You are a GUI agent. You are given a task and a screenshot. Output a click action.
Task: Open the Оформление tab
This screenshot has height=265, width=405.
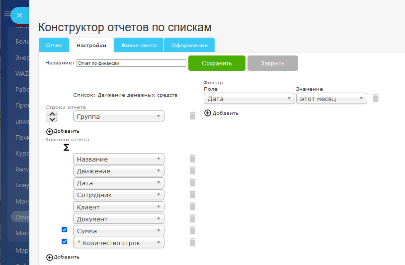(x=189, y=45)
